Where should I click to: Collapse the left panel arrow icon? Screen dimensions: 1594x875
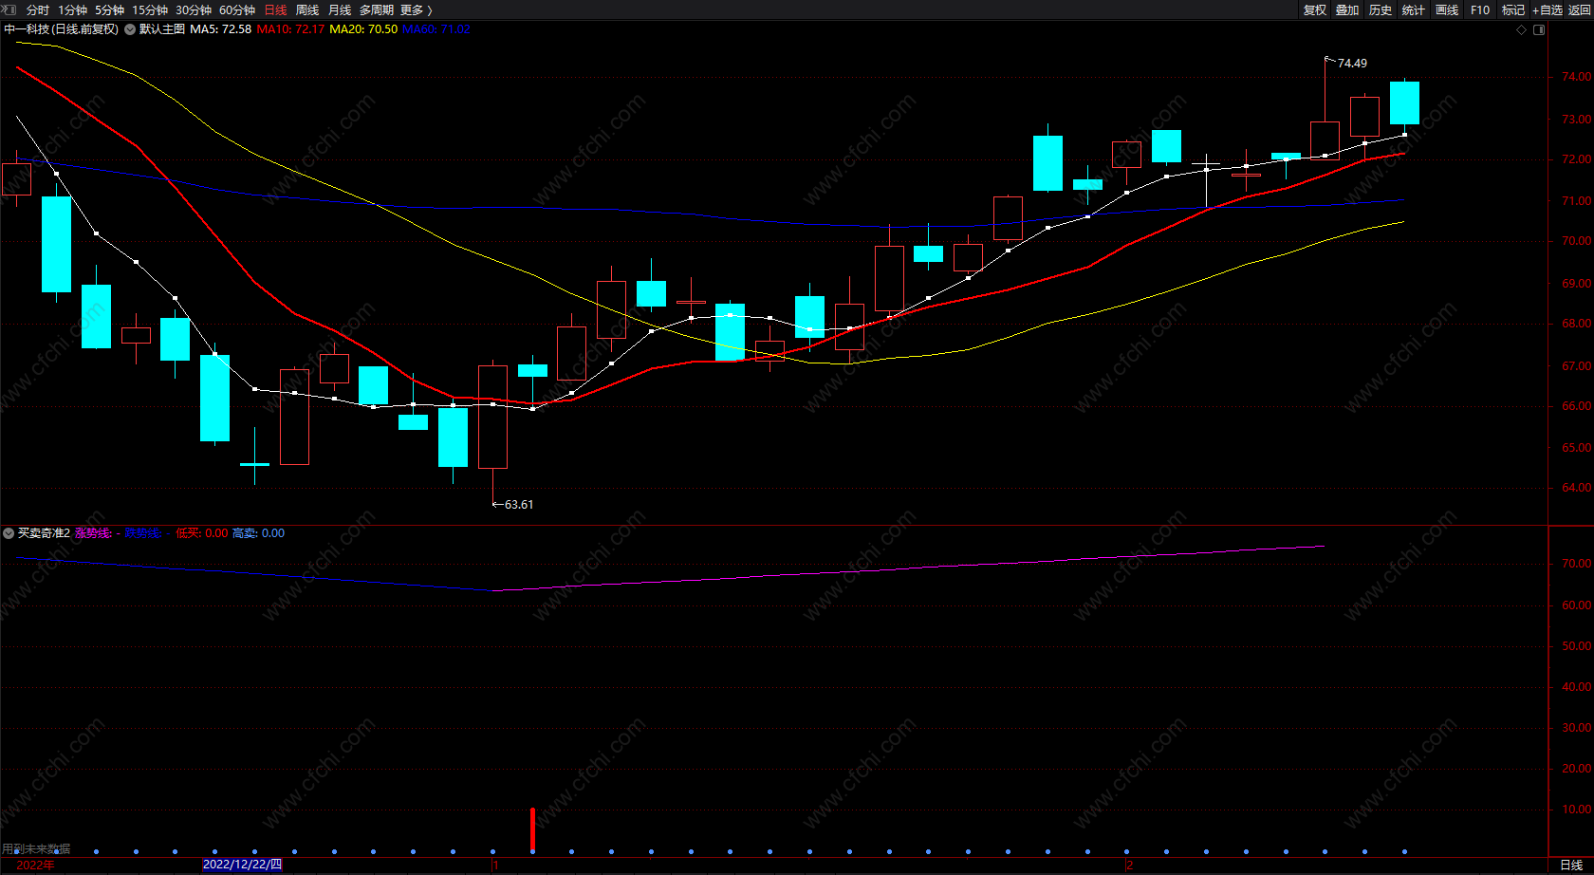pos(11,9)
